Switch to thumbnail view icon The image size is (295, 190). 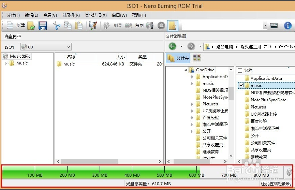pos(197,58)
